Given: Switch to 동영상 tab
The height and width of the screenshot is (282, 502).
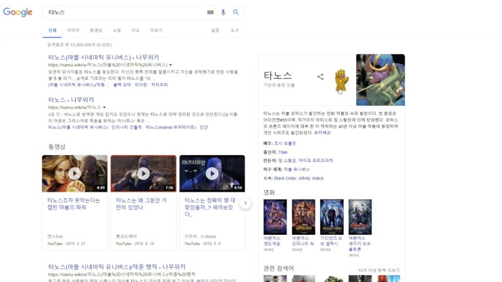Looking at the screenshot, I should click(x=96, y=30).
